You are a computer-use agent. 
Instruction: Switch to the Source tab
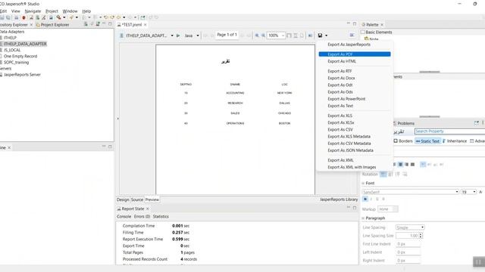[x=137, y=199]
